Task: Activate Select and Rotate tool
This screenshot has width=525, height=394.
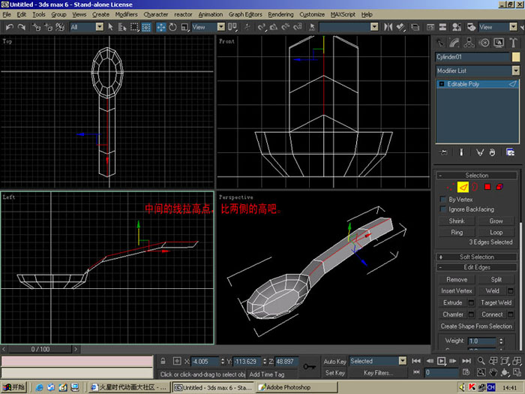Action: [x=172, y=27]
